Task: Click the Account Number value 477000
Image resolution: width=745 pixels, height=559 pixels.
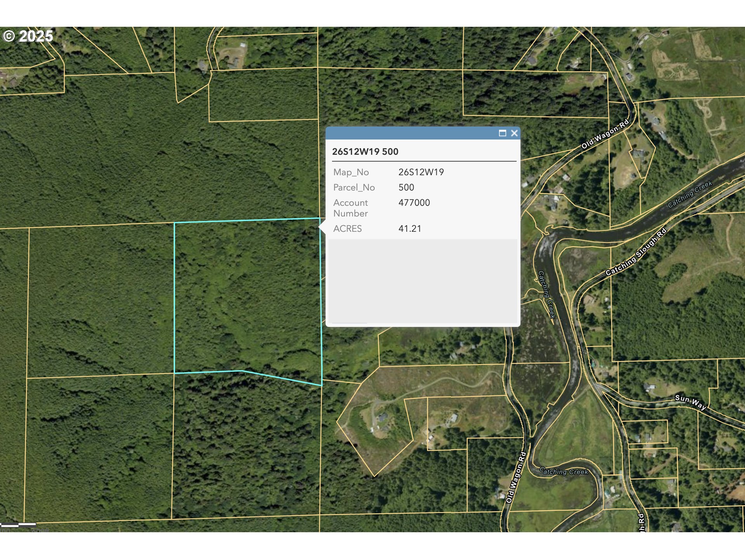Action: 414,203
